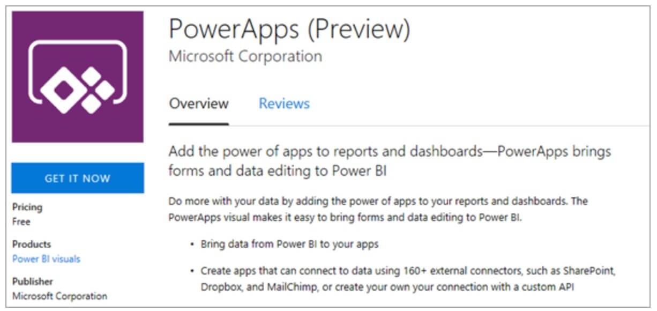Select the Overview tab
Screen dimensions: 657x311
[x=198, y=103]
